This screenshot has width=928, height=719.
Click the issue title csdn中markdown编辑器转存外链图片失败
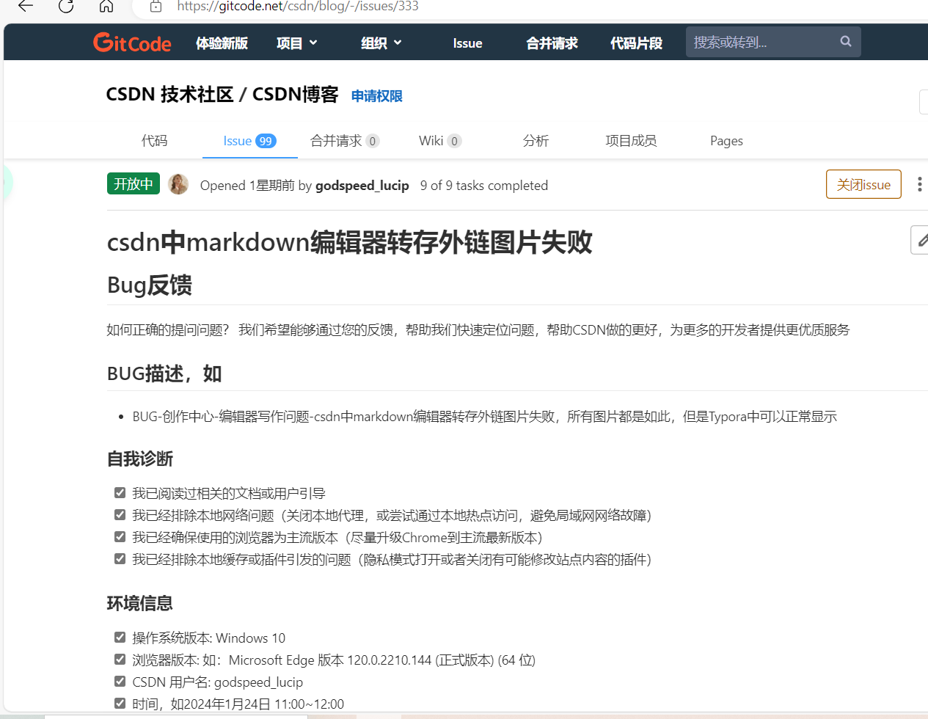[349, 242]
